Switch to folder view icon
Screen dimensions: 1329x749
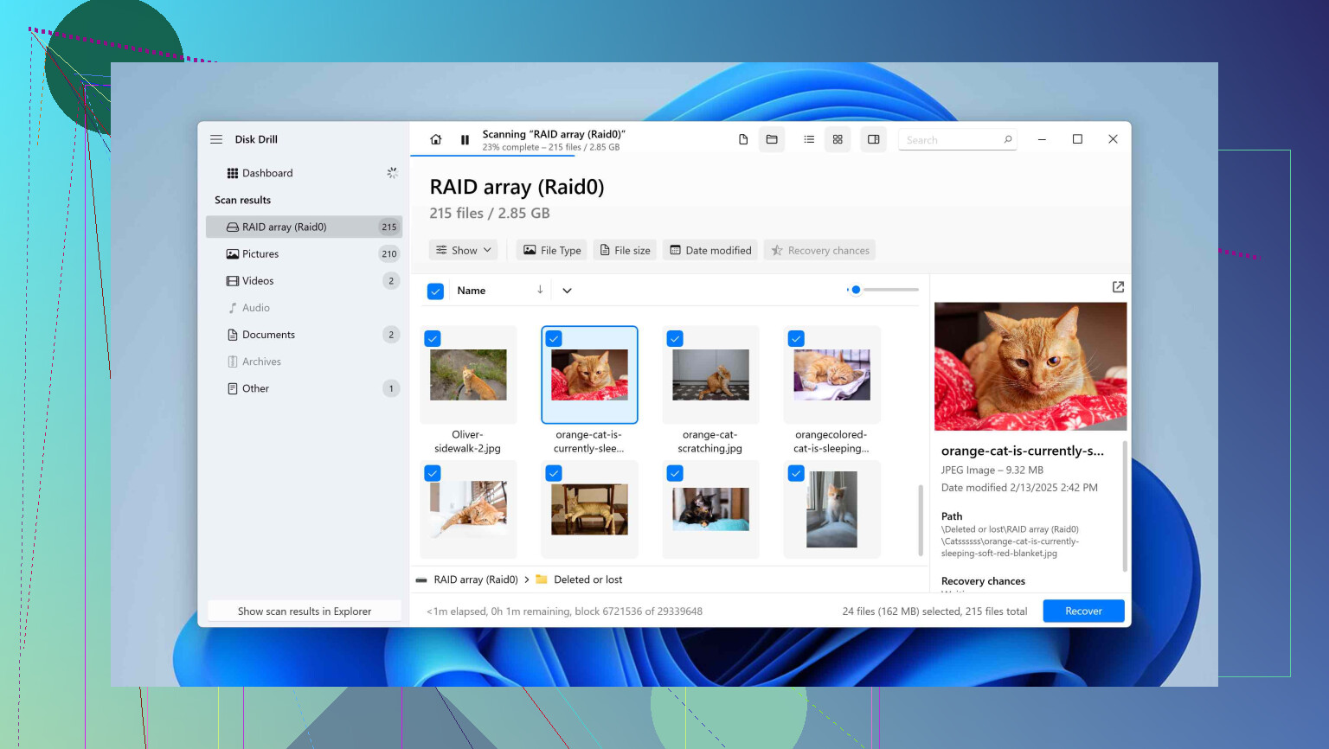(x=772, y=139)
